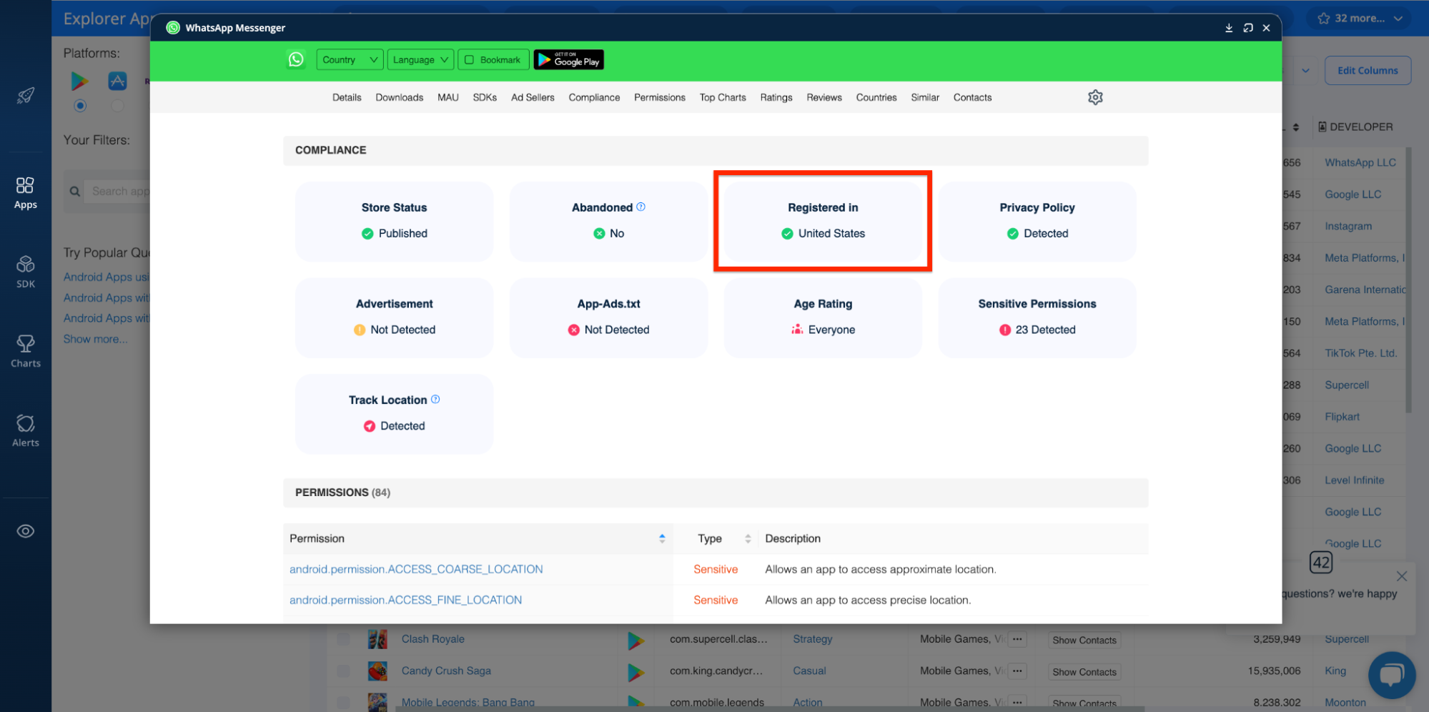Open the TikTok Pte. Ltd. developer link
Screen dimensions: 1429x712
point(1361,353)
